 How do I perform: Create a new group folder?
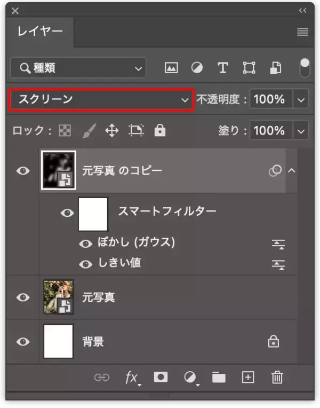click(219, 377)
